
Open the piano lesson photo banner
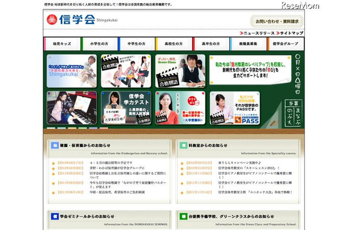[71, 108]
